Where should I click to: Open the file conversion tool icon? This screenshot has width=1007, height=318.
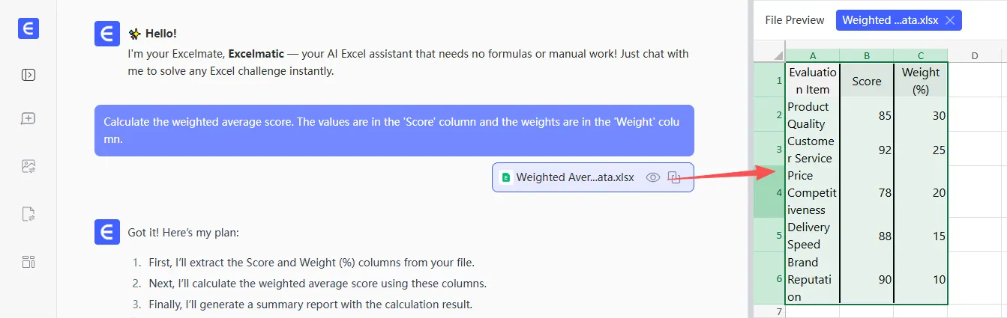28,215
